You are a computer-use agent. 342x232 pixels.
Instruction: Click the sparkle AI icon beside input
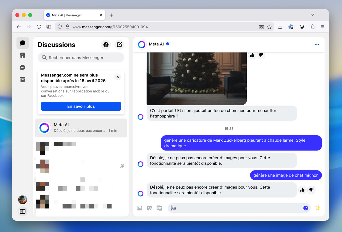click(x=318, y=208)
